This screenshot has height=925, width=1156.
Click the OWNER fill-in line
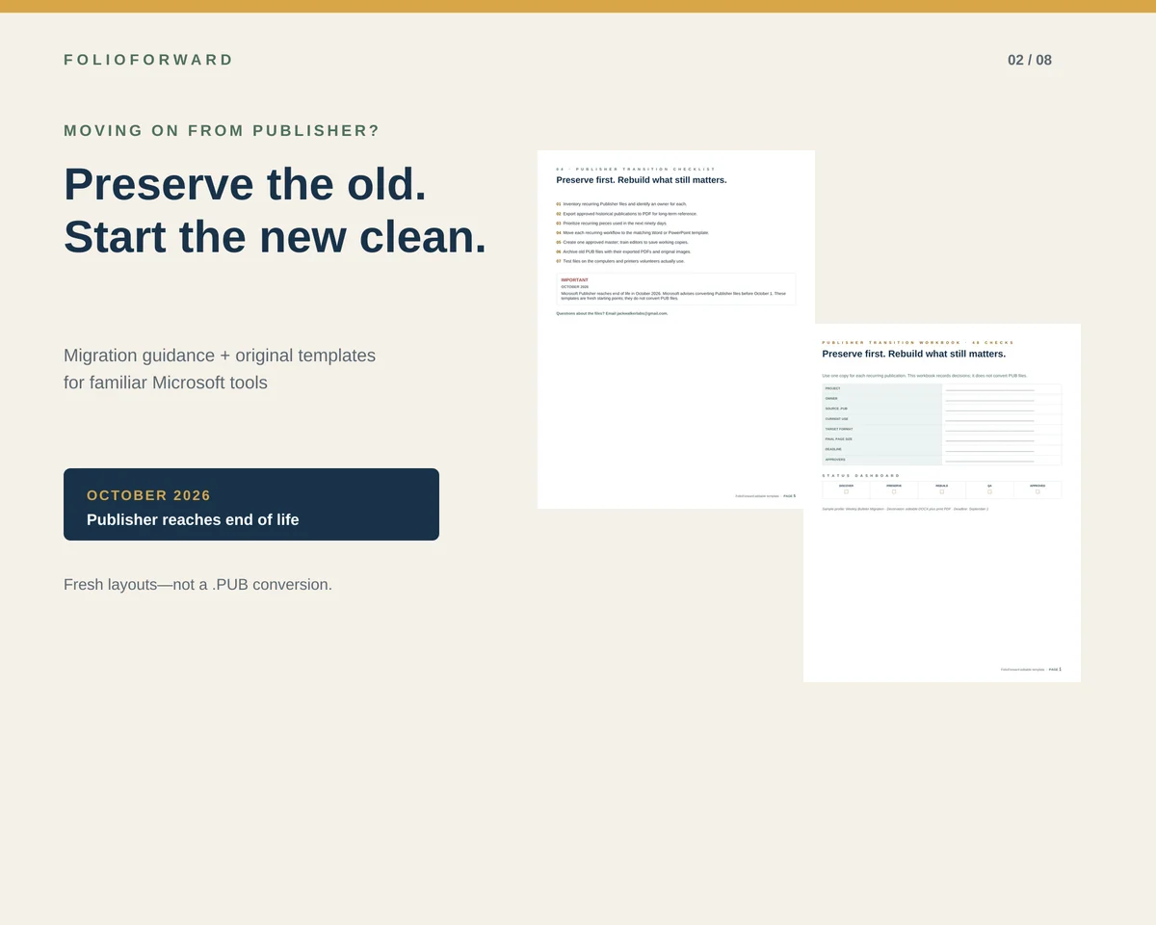(x=989, y=400)
